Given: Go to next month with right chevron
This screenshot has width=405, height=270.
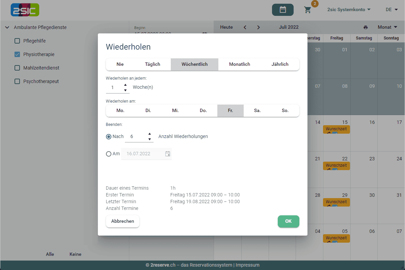Looking at the screenshot, I should tap(259, 27).
